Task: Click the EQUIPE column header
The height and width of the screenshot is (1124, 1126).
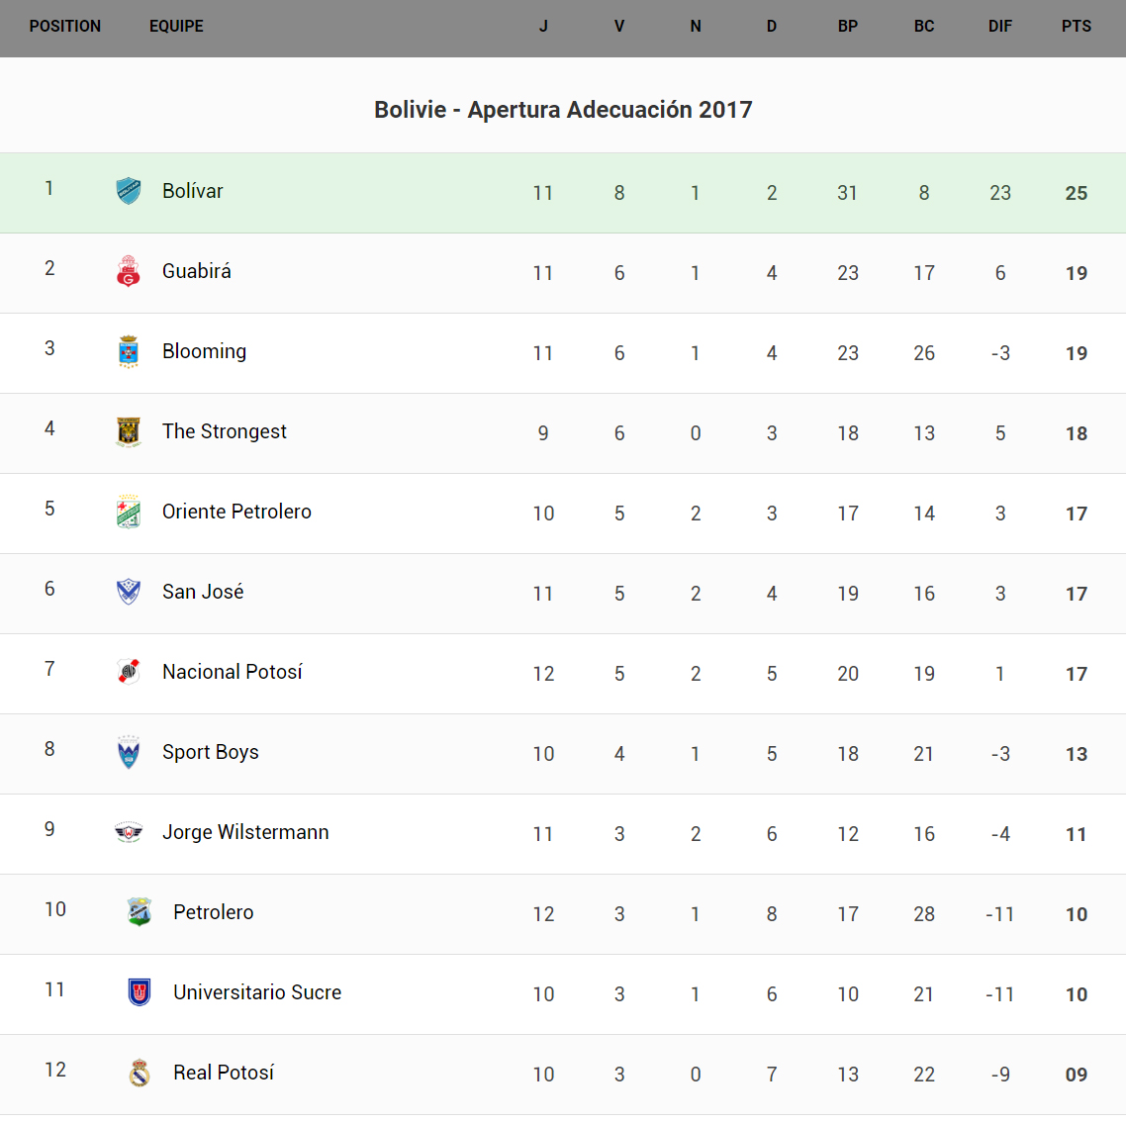Action: point(176,27)
